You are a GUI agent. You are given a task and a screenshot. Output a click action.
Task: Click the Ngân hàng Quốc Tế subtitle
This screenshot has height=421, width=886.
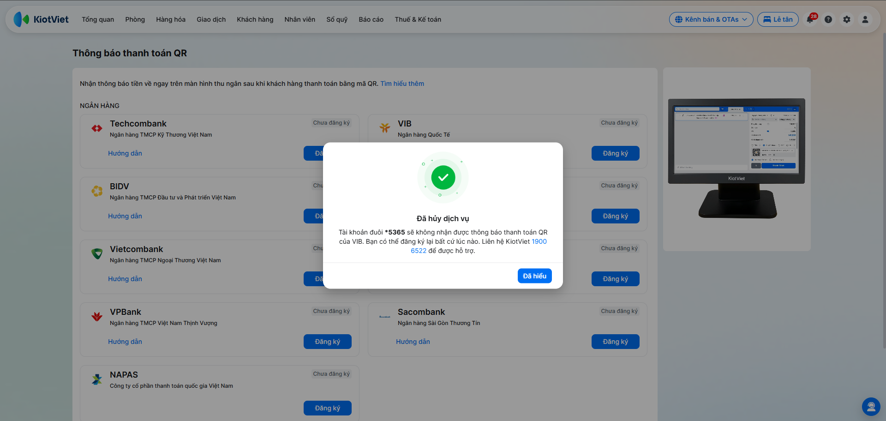point(424,135)
